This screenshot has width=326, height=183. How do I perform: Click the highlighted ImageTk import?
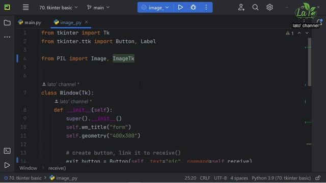pyautogui.click(x=123, y=58)
